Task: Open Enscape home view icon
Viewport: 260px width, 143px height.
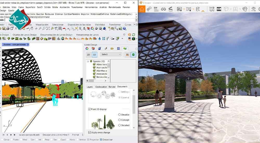Action: (x=142, y=9)
